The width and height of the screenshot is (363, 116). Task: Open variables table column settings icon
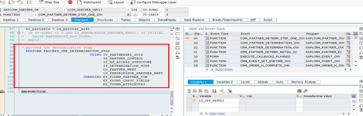point(354,96)
